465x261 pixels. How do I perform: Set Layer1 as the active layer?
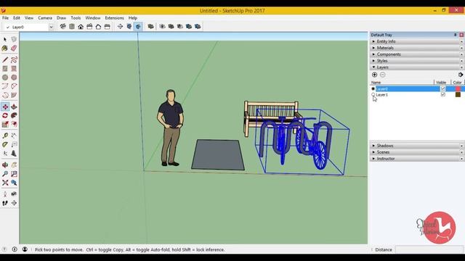[x=373, y=95]
